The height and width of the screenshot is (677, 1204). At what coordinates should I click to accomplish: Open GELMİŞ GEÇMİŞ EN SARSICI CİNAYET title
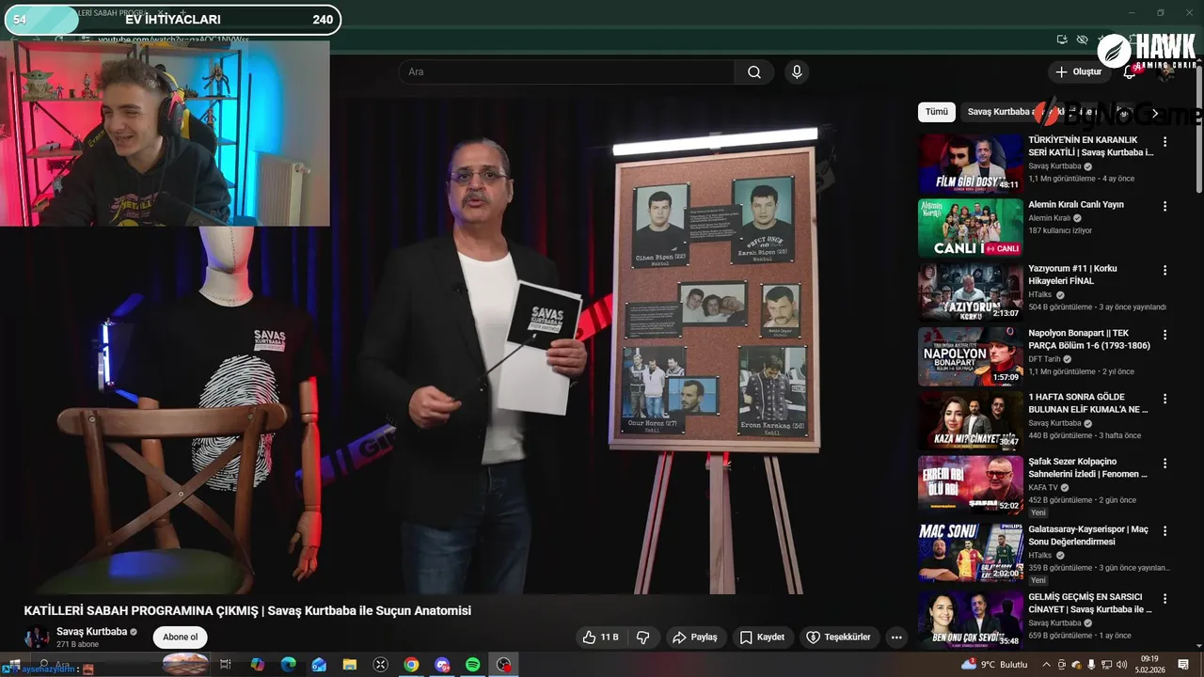coord(1090,603)
